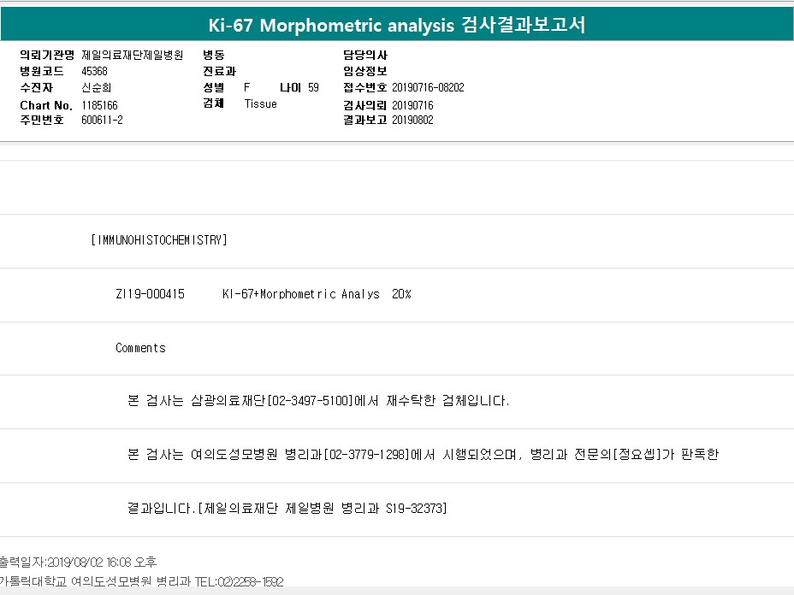Click the 'Chart No.' label

[x=46, y=105]
